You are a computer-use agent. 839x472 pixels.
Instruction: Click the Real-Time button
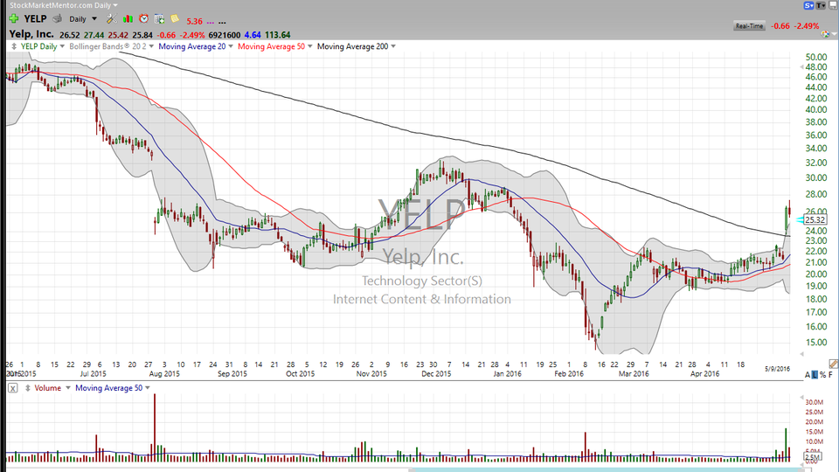[x=749, y=25]
